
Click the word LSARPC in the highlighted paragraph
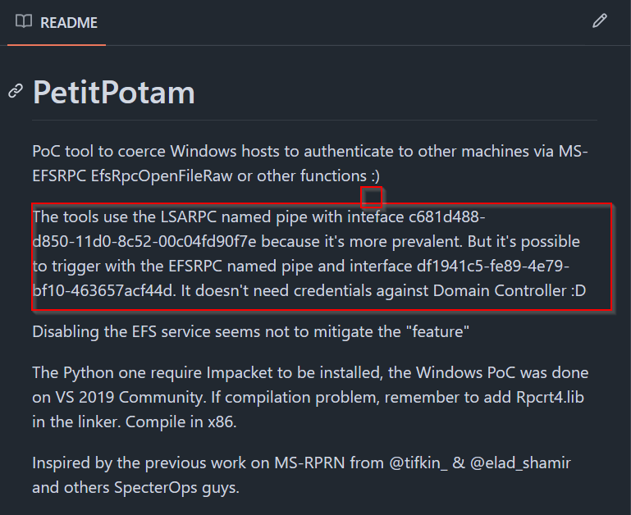pyautogui.click(x=189, y=217)
